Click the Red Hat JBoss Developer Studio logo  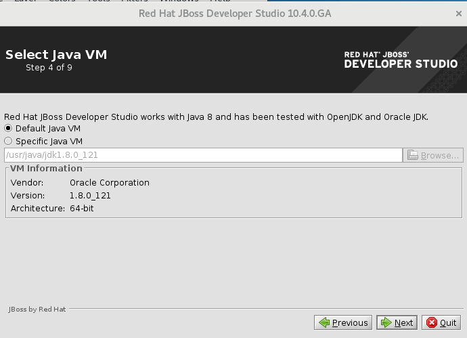point(401,60)
